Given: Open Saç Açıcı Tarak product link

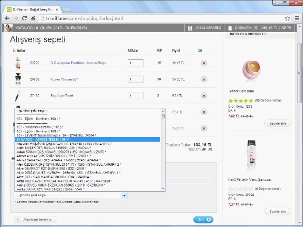Looking at the screenshot, I should [62, 96].
